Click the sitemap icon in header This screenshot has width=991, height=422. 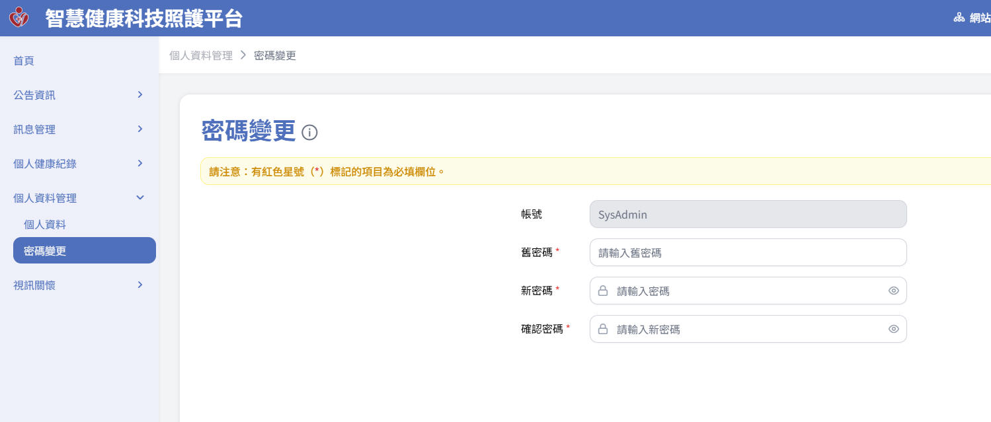pos(959,18)
